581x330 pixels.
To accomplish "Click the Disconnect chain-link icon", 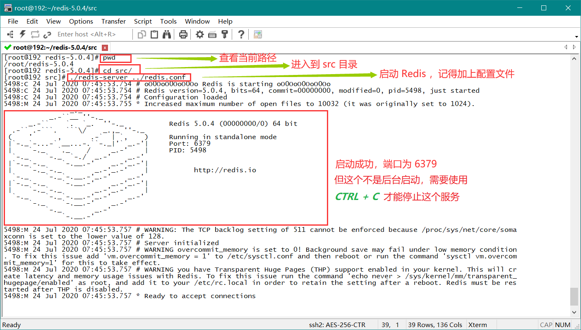I will click(47, 34).
